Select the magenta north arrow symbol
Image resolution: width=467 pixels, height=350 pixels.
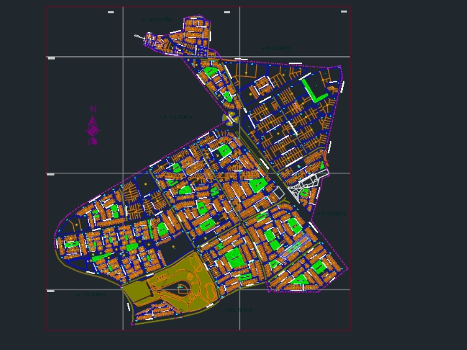[92, 122]
